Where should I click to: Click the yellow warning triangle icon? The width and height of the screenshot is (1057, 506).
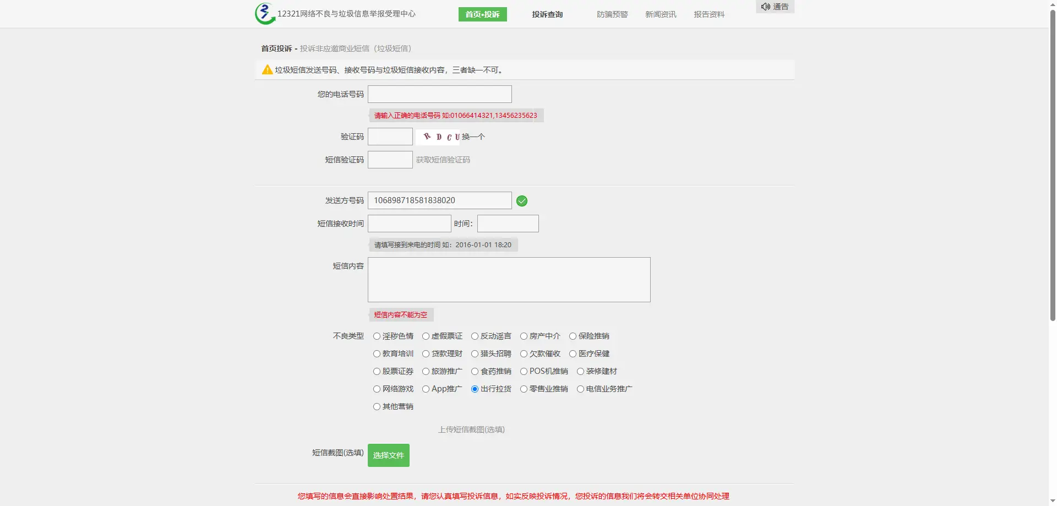coord(267,70)
